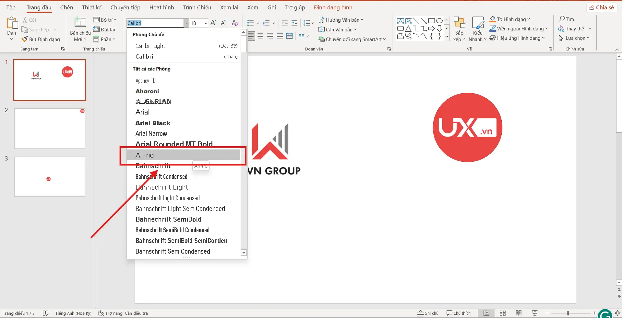Open the Bảng tạm clipboard dialog launcher

(63, 49)
